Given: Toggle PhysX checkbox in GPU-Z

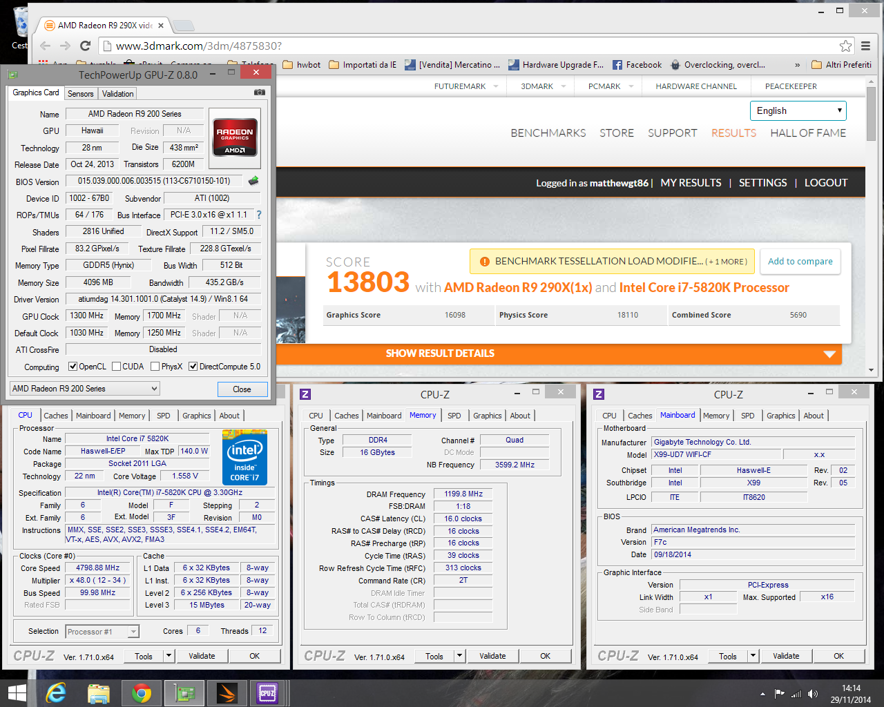Looking at the screenshot, I should [155, 367].
